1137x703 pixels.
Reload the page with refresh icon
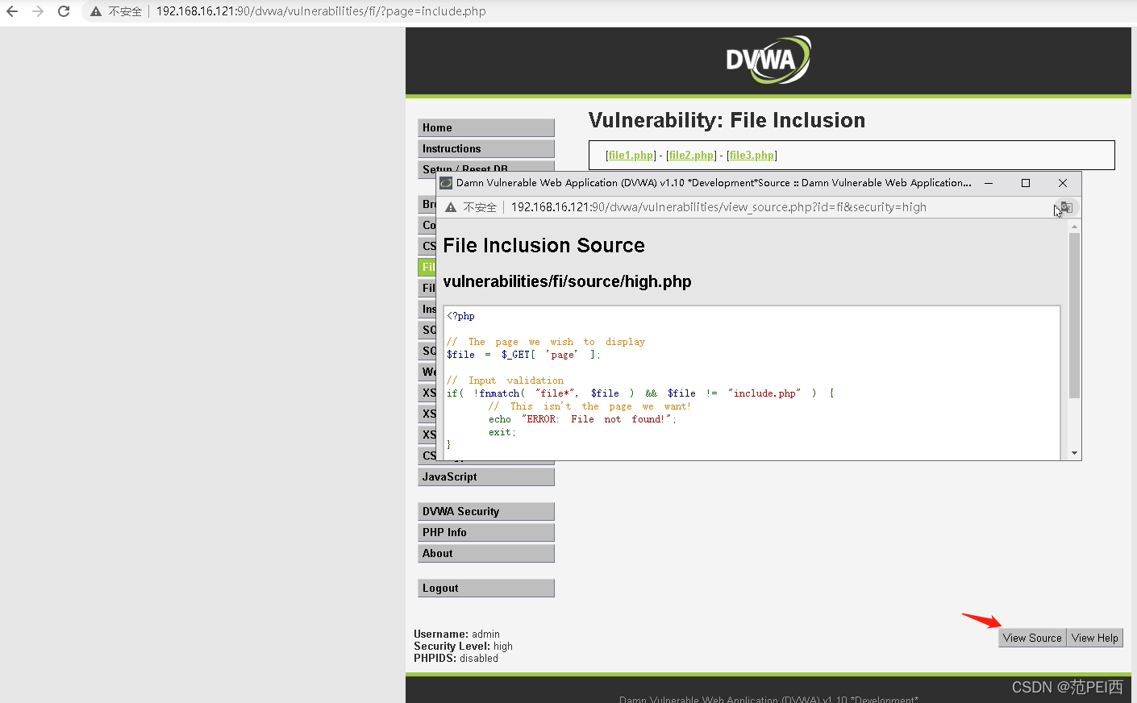pyautogui.click(x=64, y=11)
